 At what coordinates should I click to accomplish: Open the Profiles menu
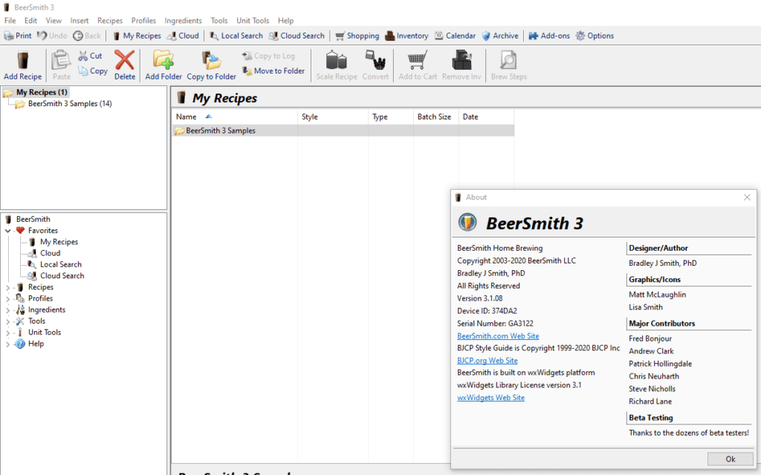coord(143,20)
